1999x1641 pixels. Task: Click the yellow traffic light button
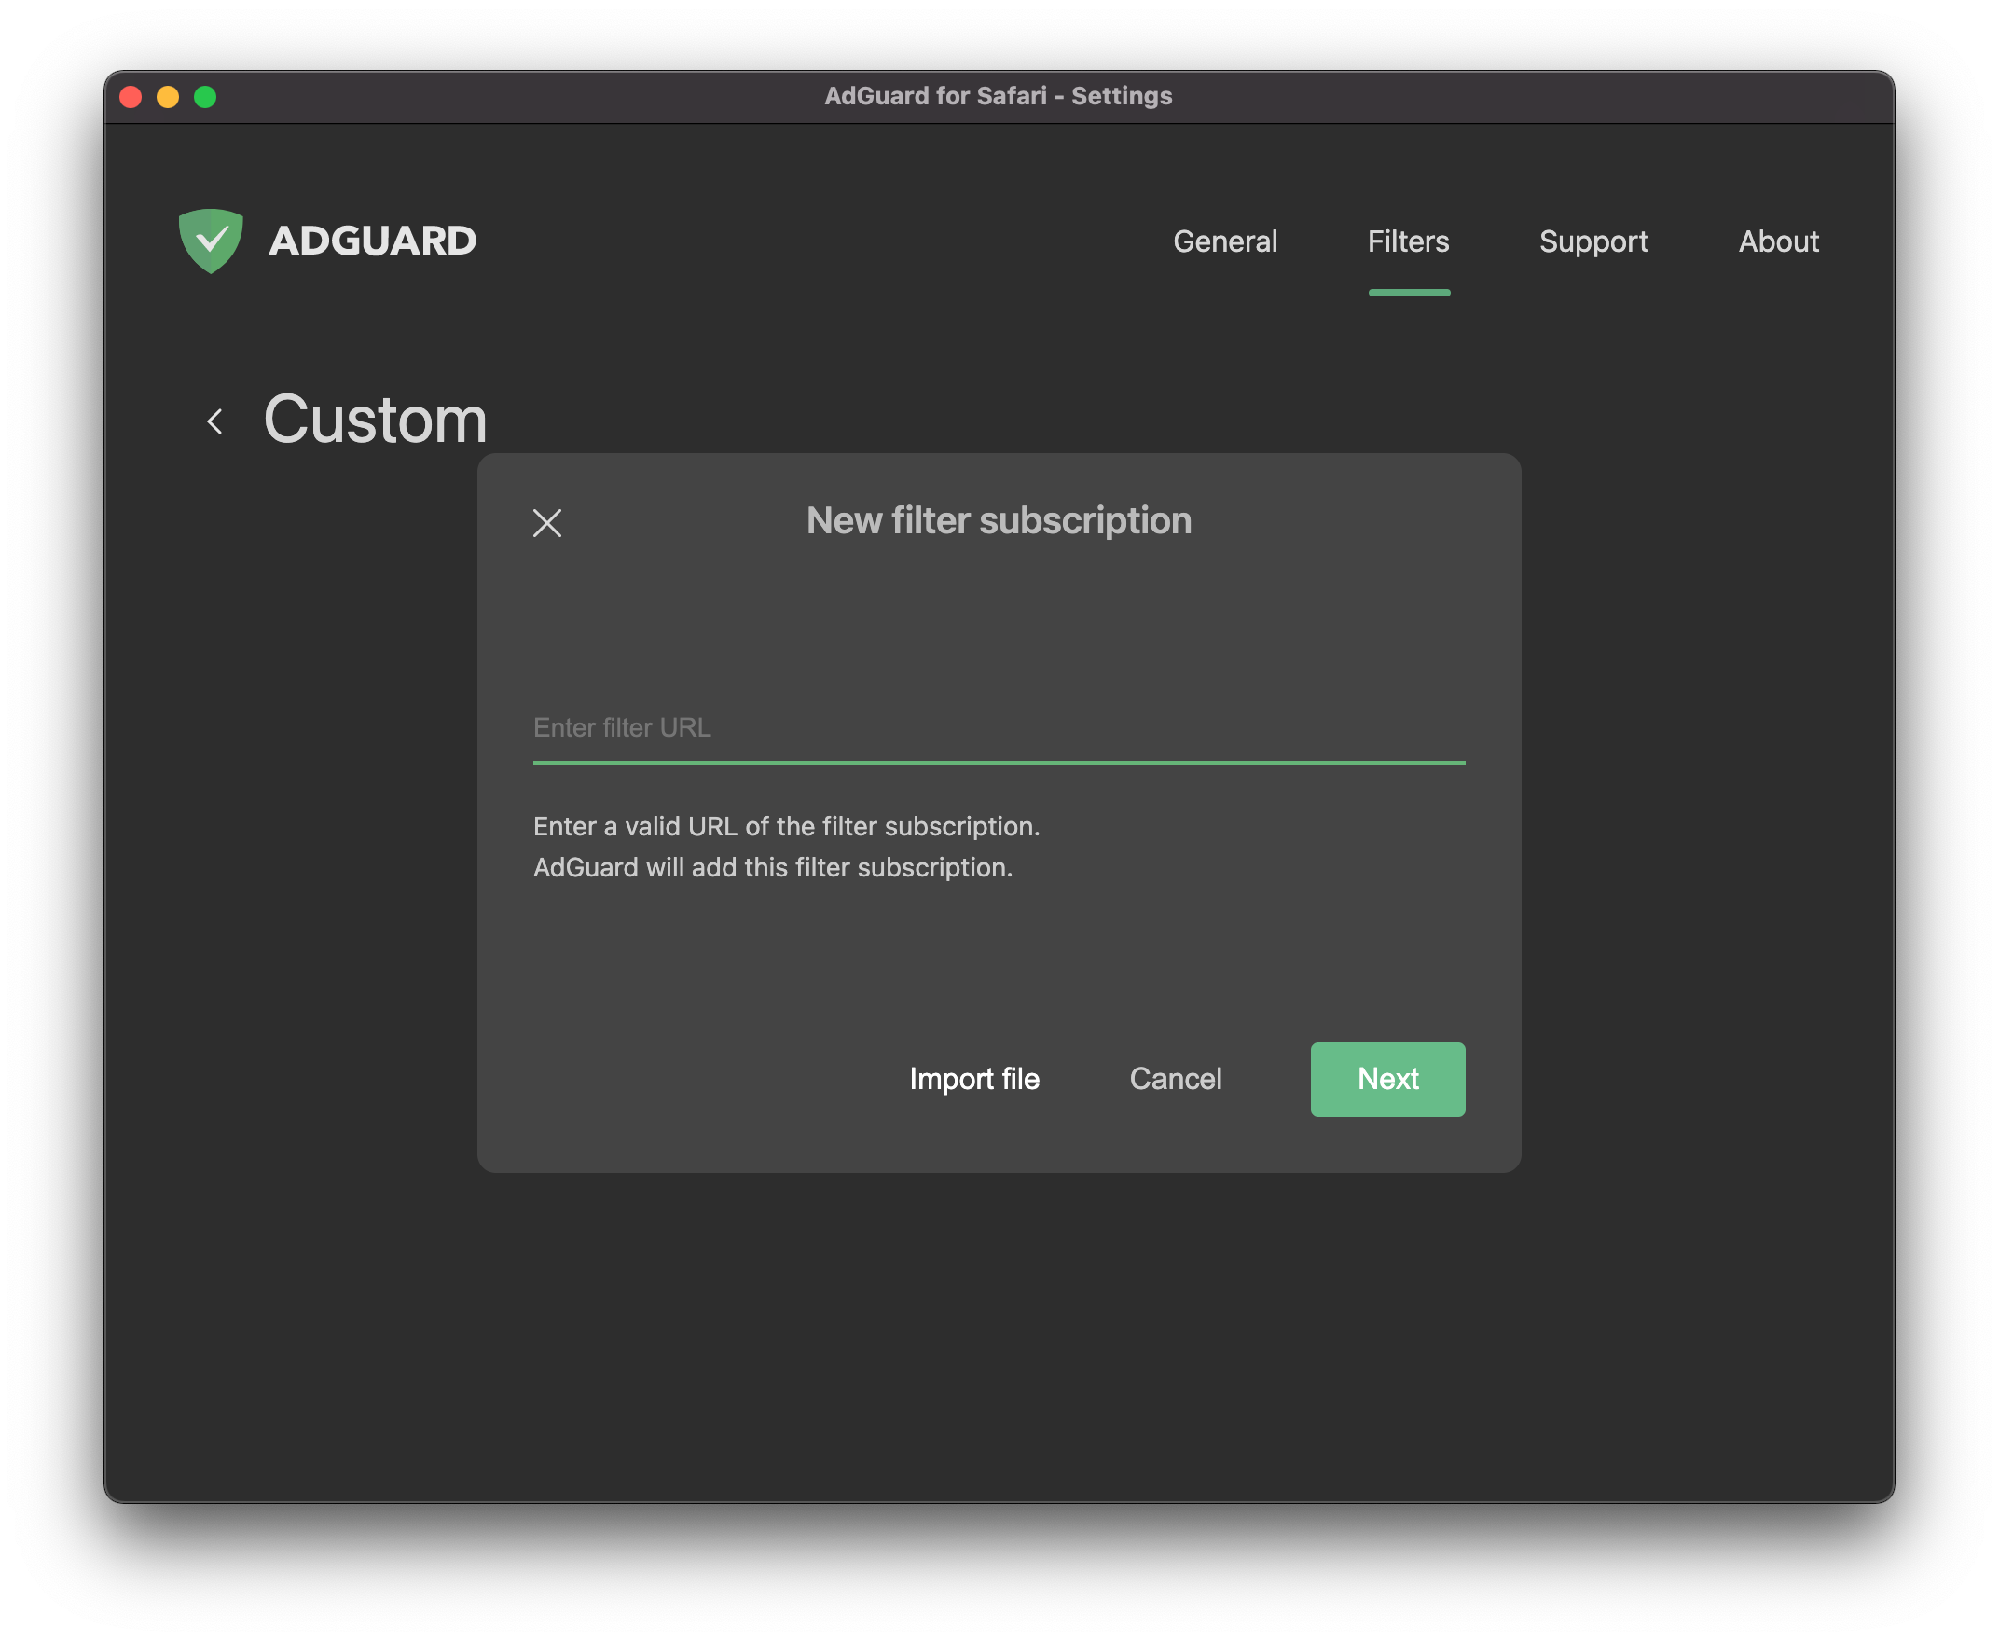(166, 95)
